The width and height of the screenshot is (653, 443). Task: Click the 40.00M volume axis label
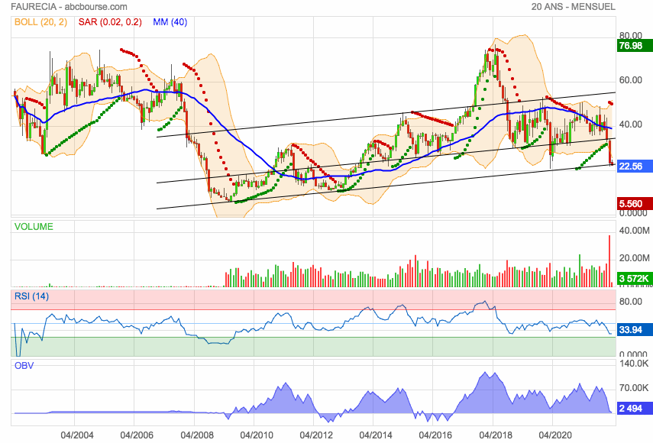634,230
